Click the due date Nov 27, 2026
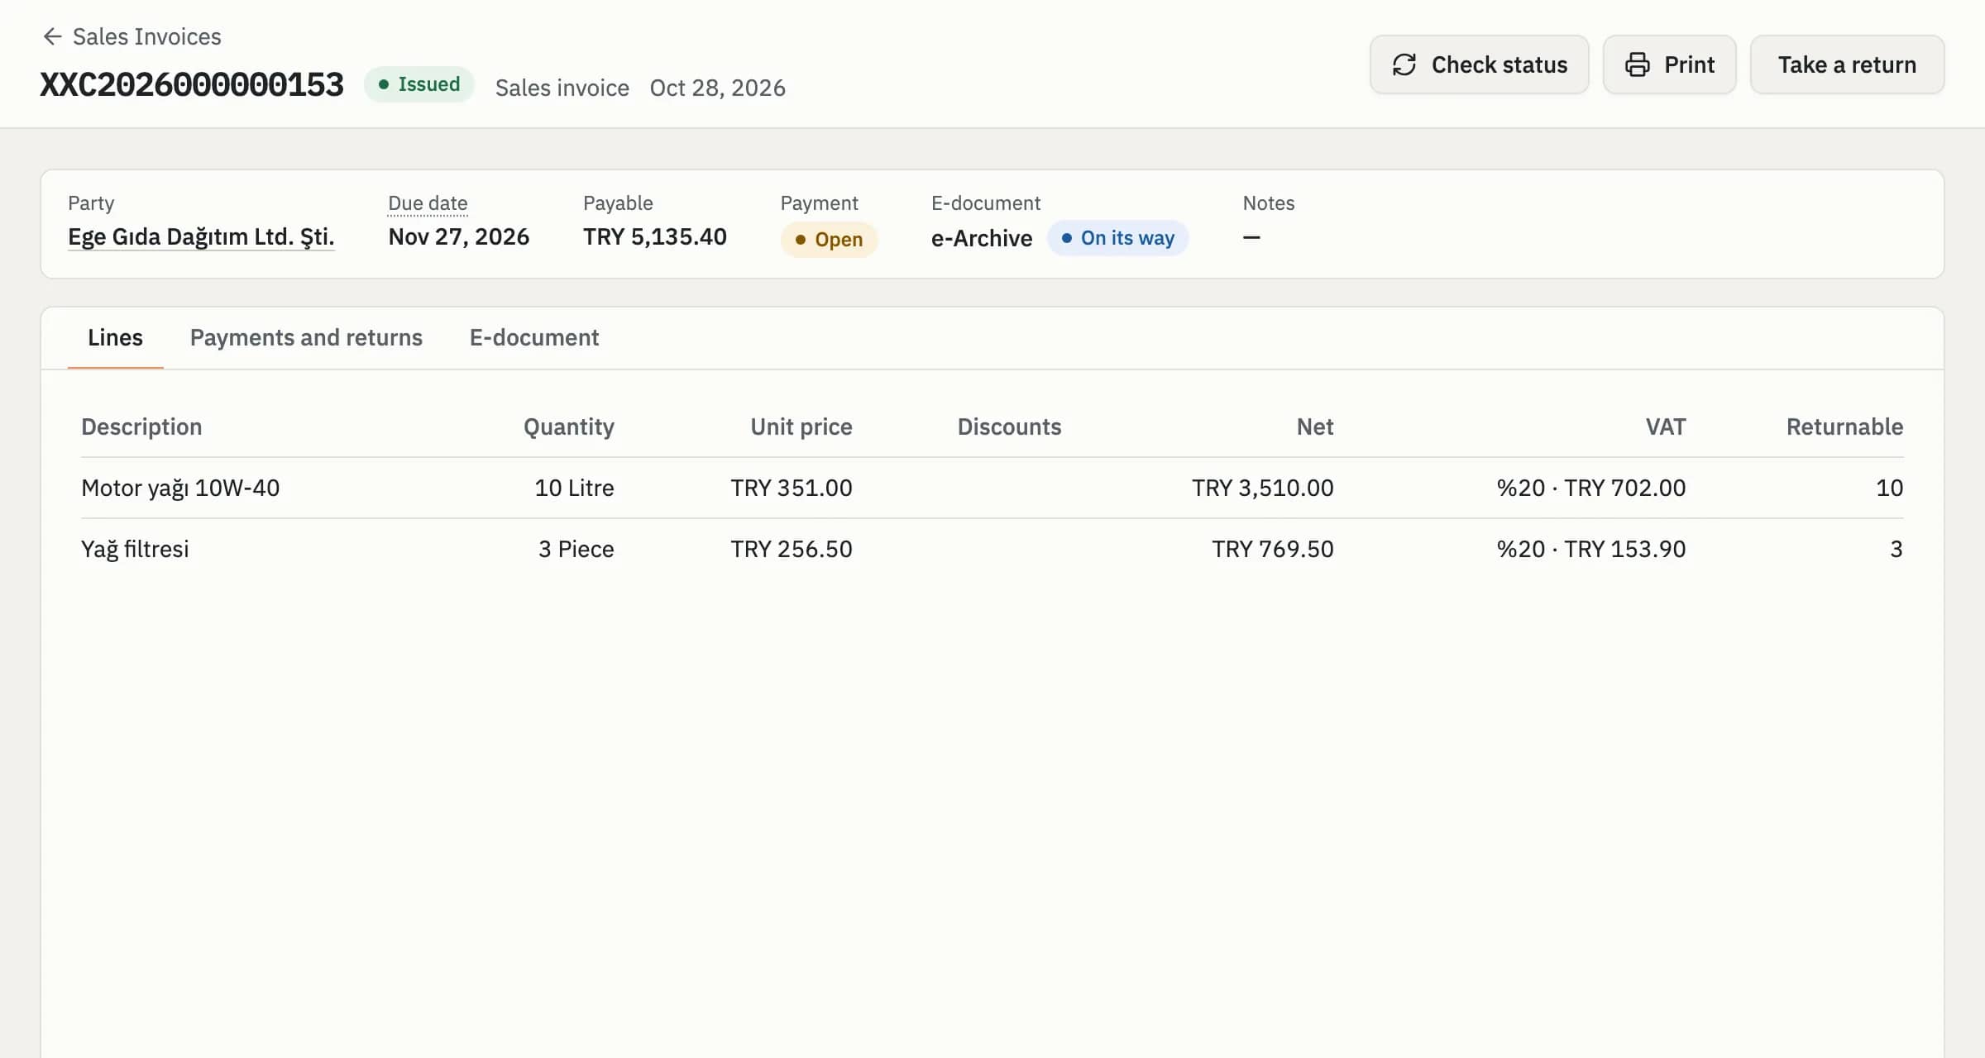 click(x=459, y=237)
